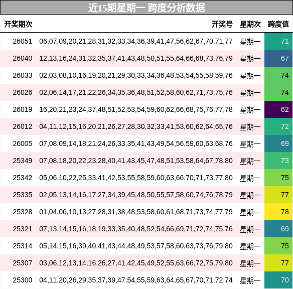Click the 开奖号 column header
The height and width of the screenshot is (289, 293).
(222, 24)
